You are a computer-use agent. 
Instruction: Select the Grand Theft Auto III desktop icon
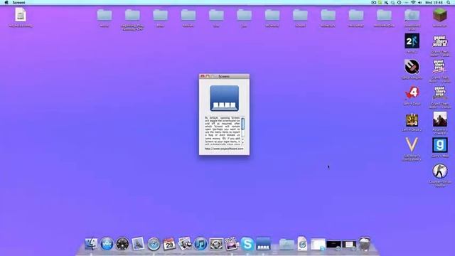pyautogui.click(x=440, y=41)
